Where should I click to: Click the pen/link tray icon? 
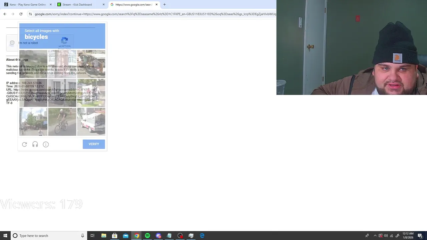[397, 236]
